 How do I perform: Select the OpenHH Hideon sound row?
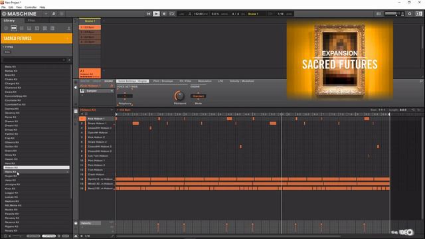pos(97,133)
